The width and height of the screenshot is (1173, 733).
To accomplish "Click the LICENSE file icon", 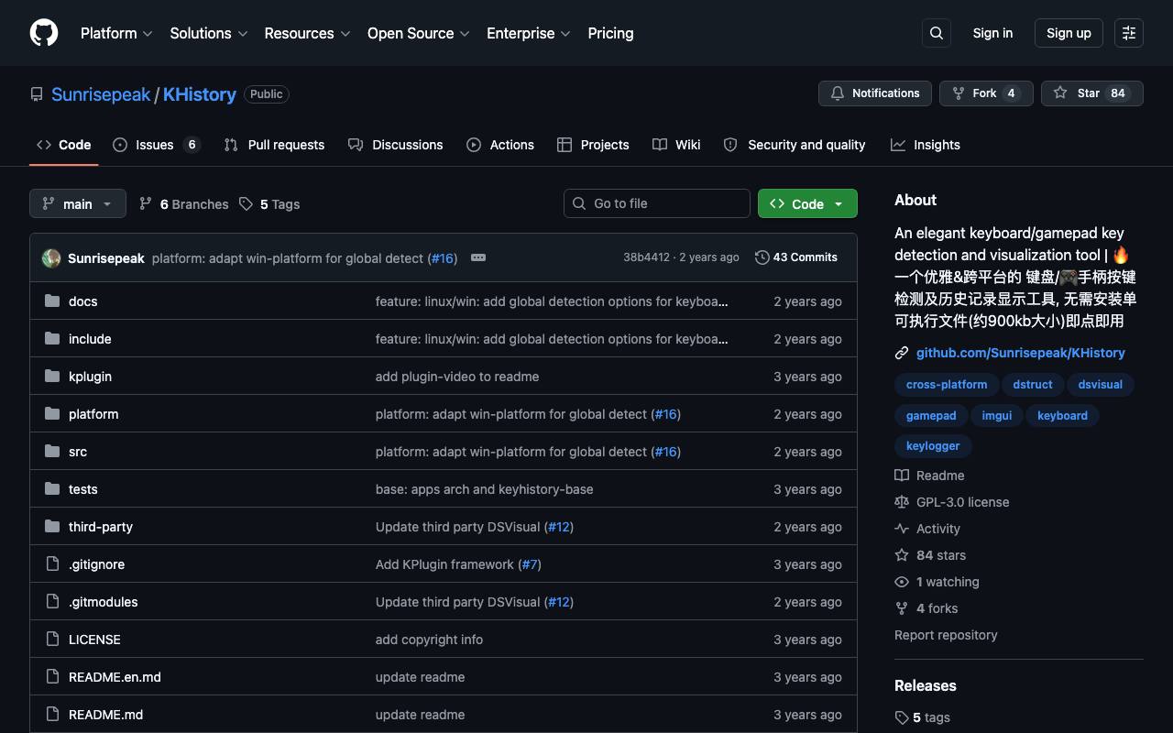I will click(x=52, y=640).
